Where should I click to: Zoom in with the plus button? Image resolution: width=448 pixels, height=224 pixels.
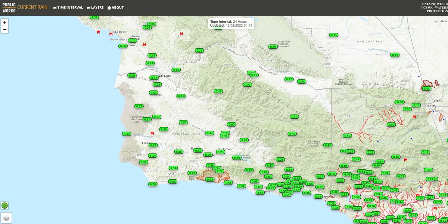pyautogui.click(x=4, y=23)
